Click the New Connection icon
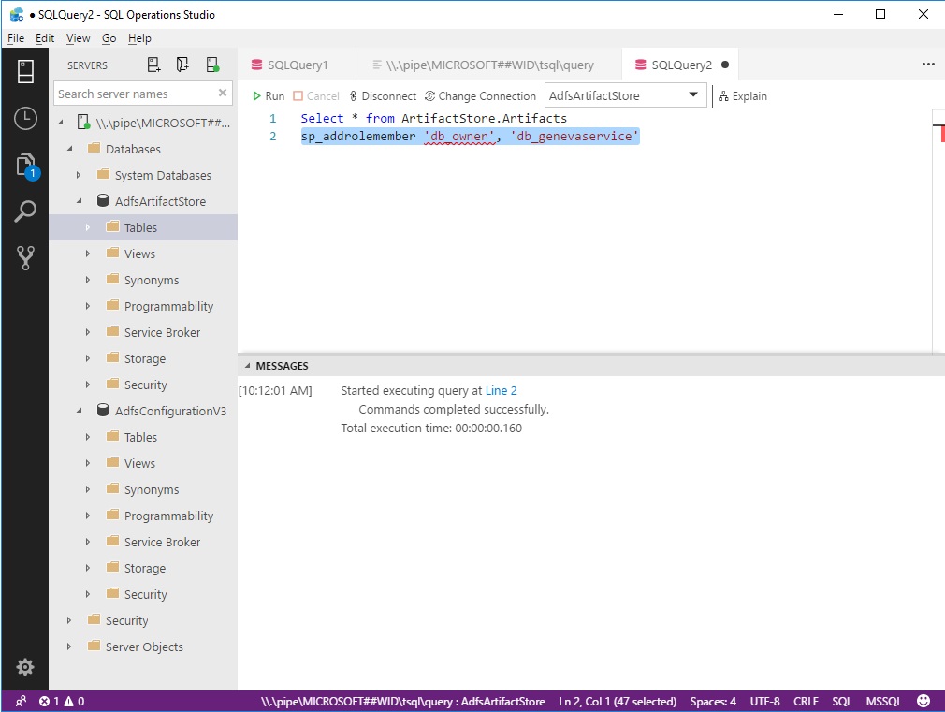 tap(153, 65)
